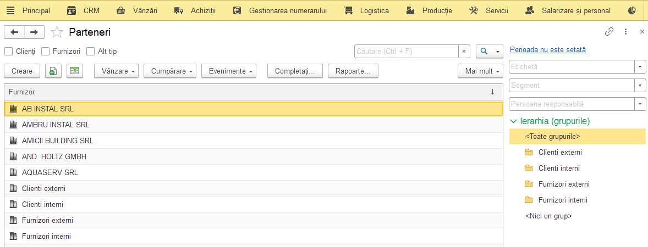Click the forward navigation arrow
The image size is (648, 247).
click(34, 32)
